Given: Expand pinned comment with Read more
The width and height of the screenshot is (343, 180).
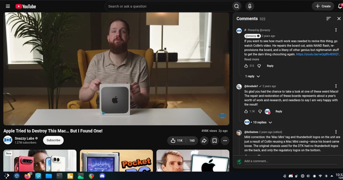Looking at the screenshot, I should (252, 59).
